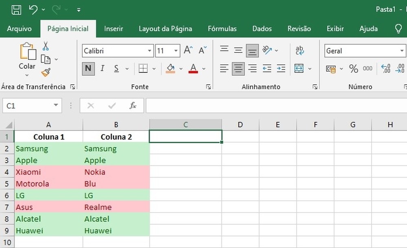The height and width of the screenshot is (248, 407).
Task: Open the Calibri font name dropdown
Action: pos(150,50)
